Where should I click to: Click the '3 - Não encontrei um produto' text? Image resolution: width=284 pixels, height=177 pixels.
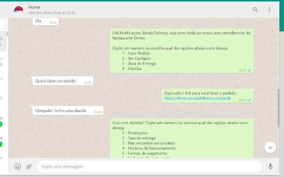[148, 143]
